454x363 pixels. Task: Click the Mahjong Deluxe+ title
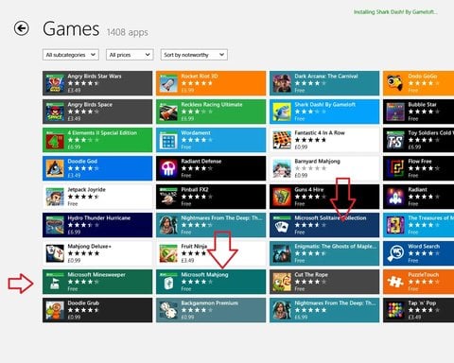pos(90,246)
